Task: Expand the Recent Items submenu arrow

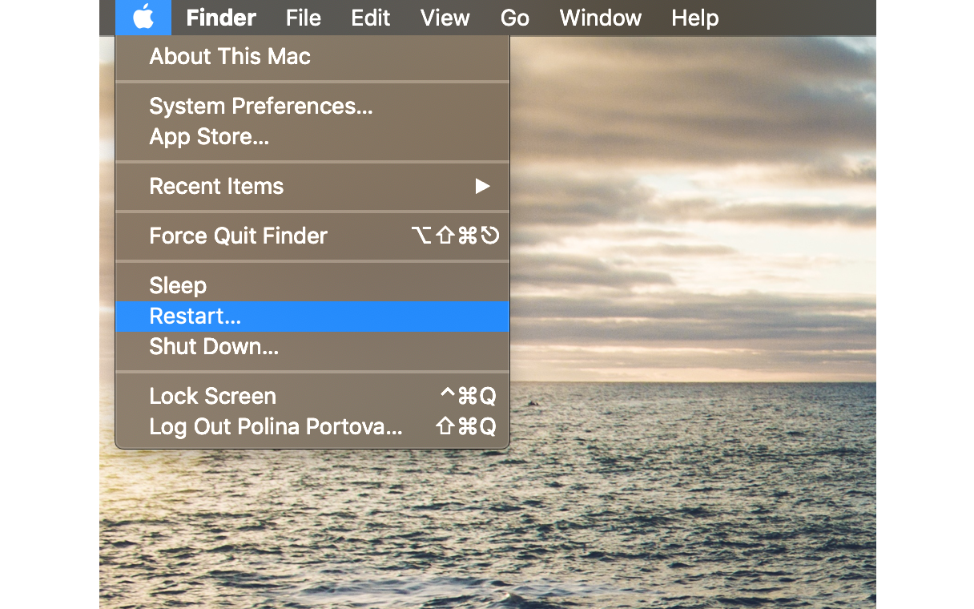Action: [482, 187]
